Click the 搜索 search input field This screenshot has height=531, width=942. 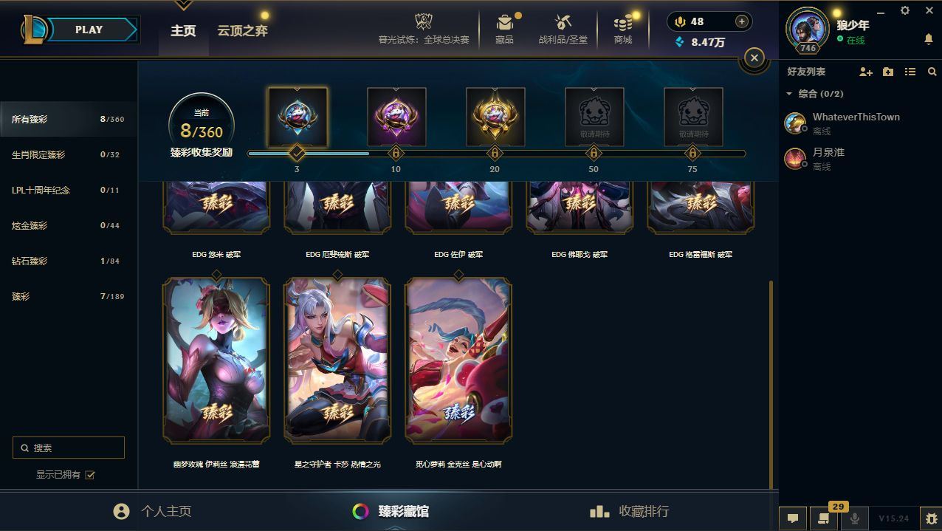pos(69,448)
